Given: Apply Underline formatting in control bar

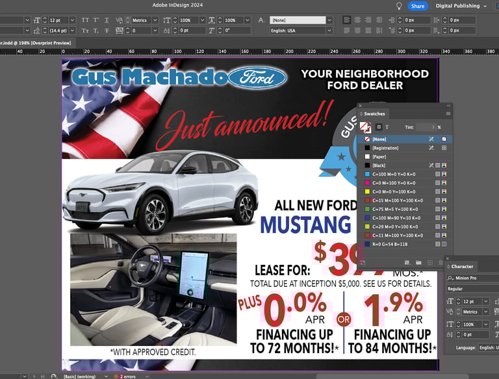Looking at the screenshot, I should [x=107, y=20].
